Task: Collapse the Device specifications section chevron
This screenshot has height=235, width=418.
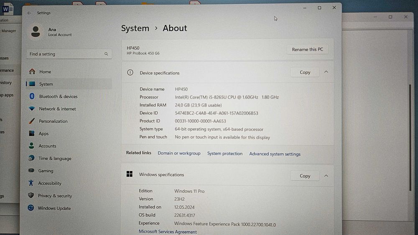Action: [x=326, y=72]
